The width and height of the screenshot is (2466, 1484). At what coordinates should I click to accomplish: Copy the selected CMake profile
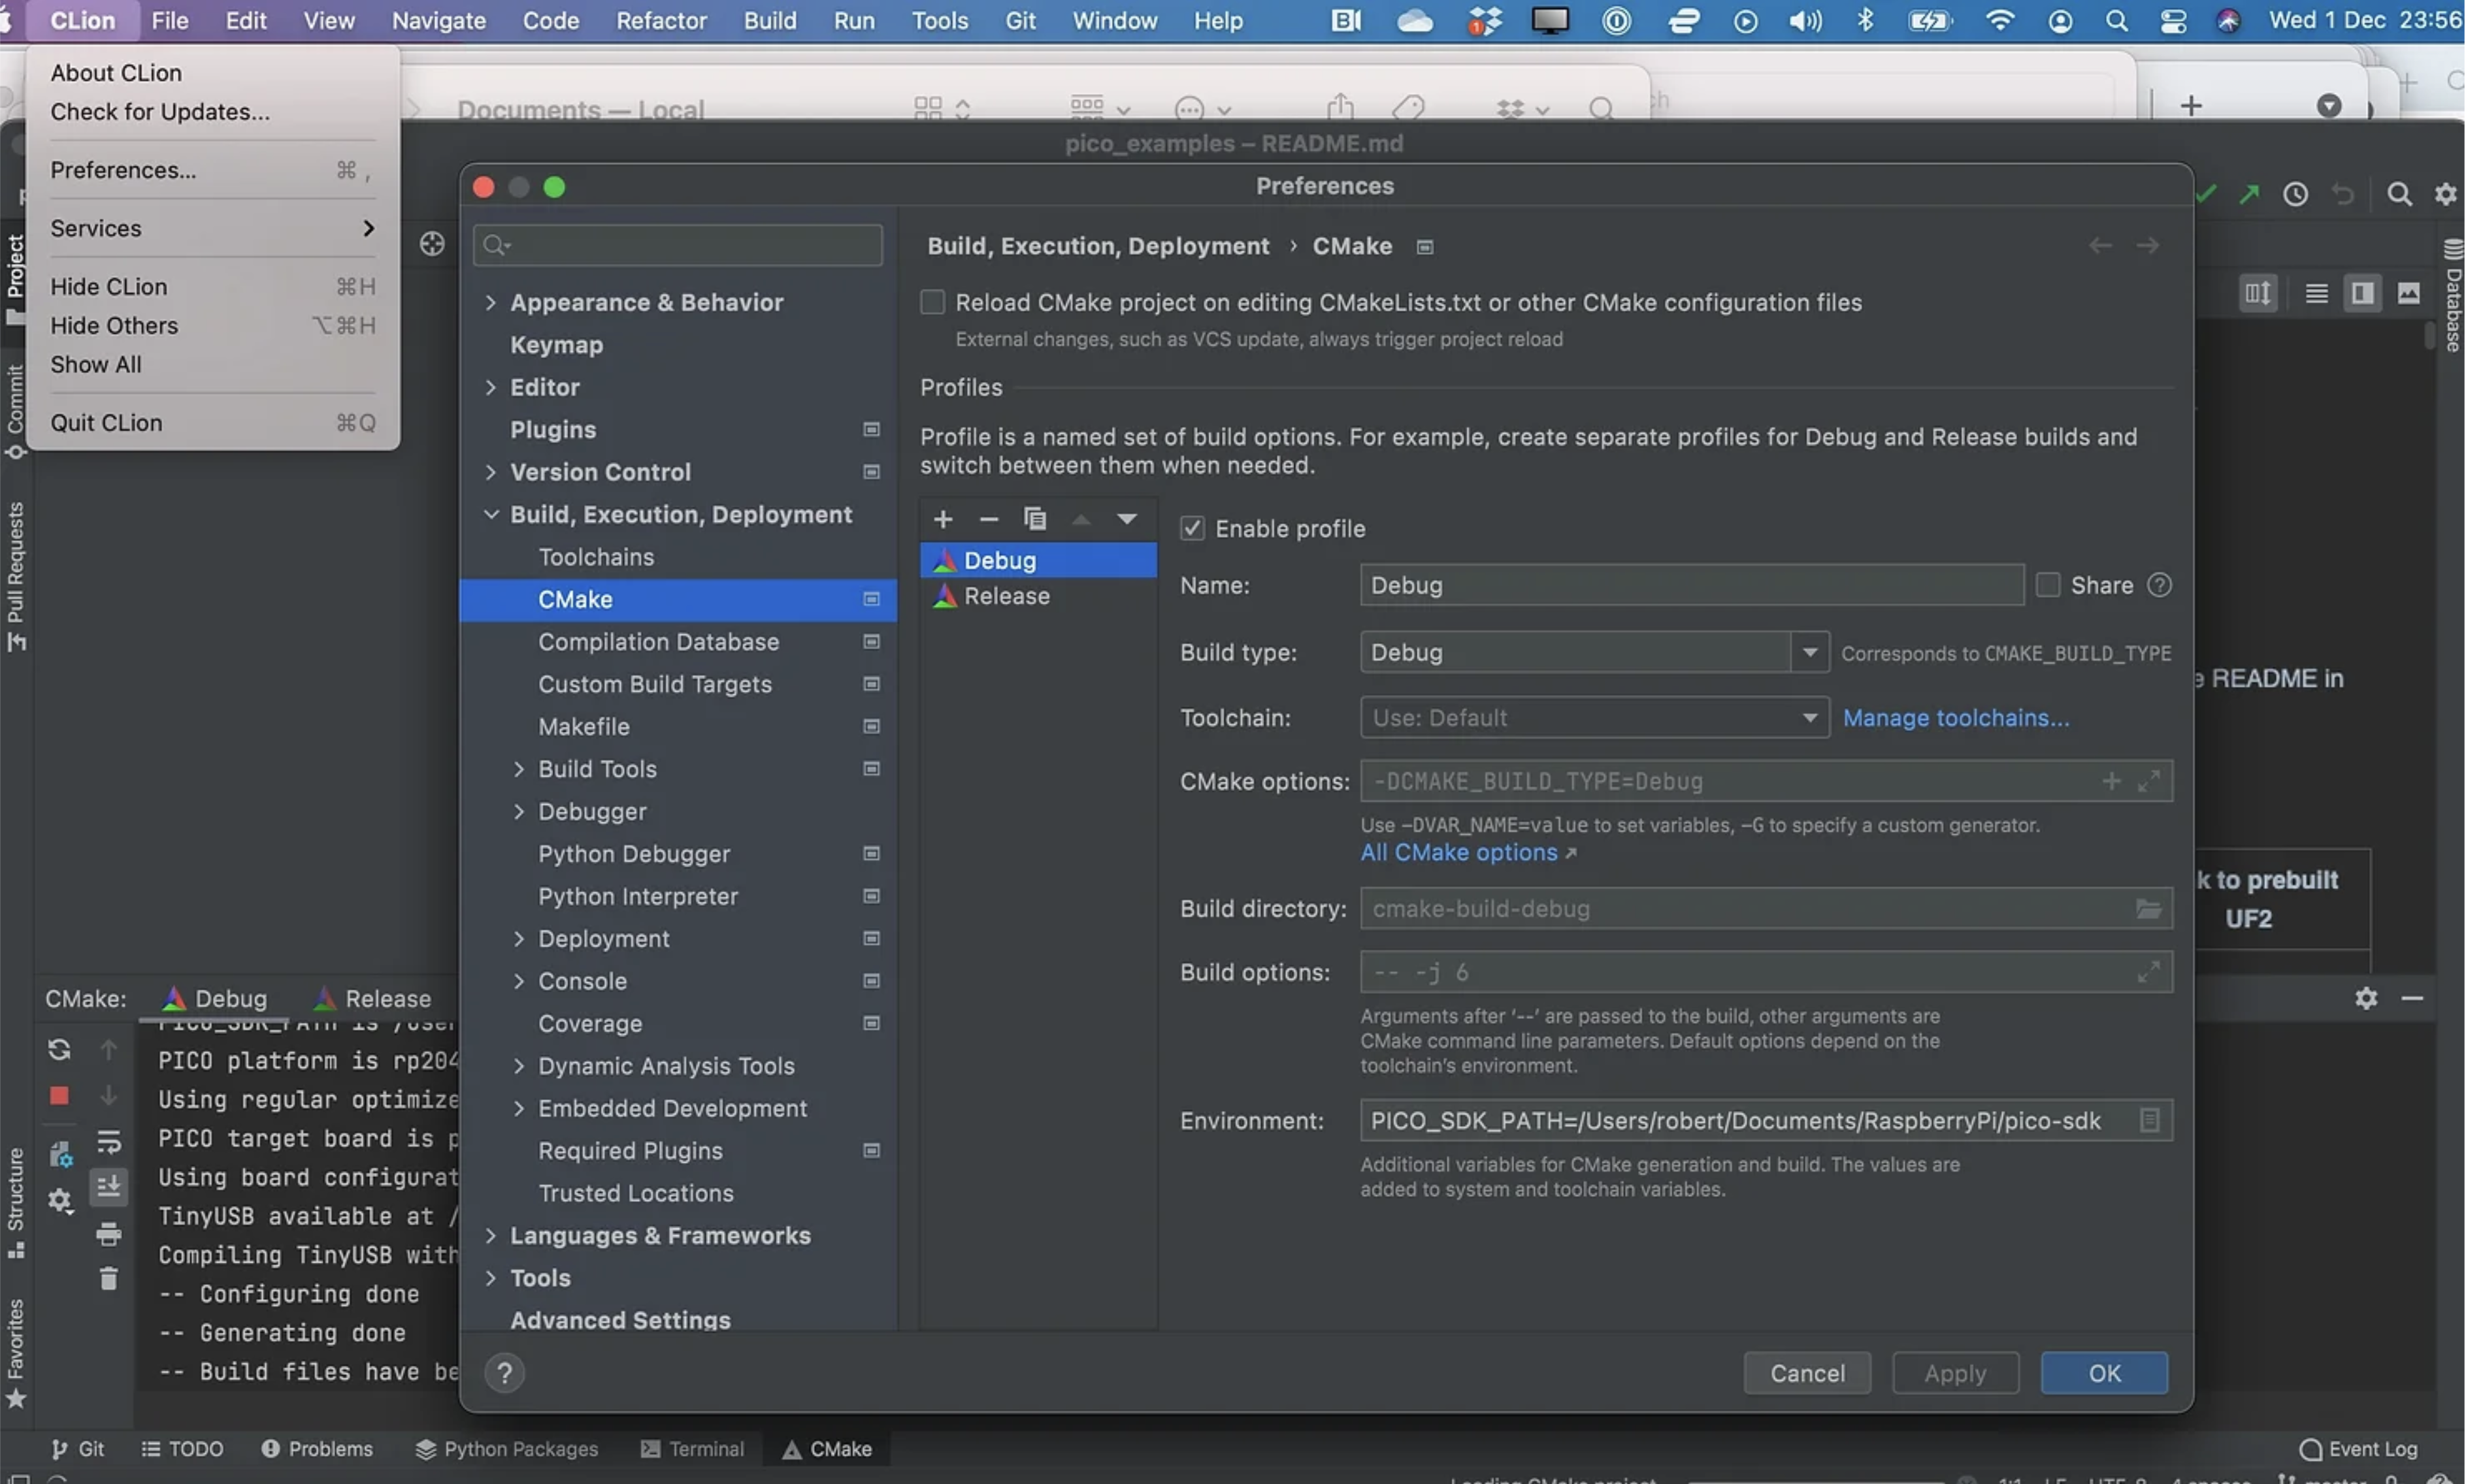click(x=1034, y=519)
